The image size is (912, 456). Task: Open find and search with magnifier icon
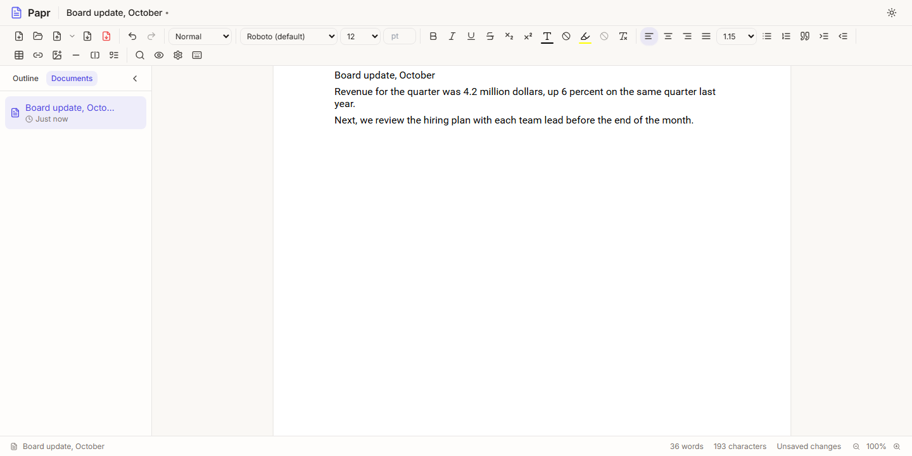140,55
